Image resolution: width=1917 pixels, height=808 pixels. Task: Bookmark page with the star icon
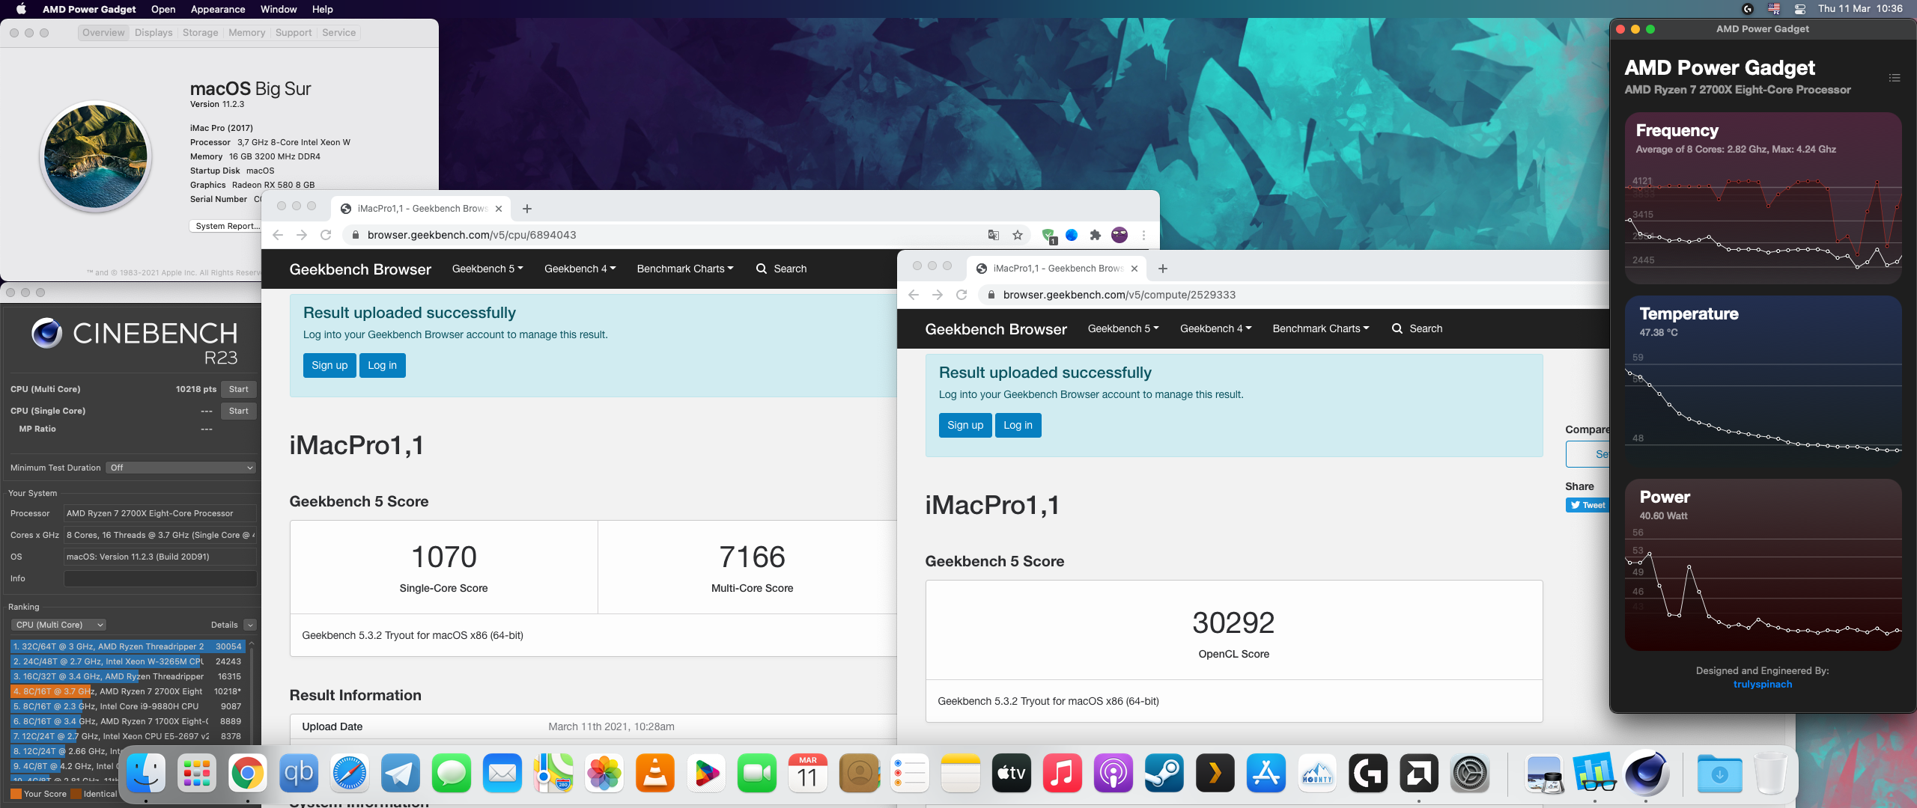click(x=1018, y=235)
